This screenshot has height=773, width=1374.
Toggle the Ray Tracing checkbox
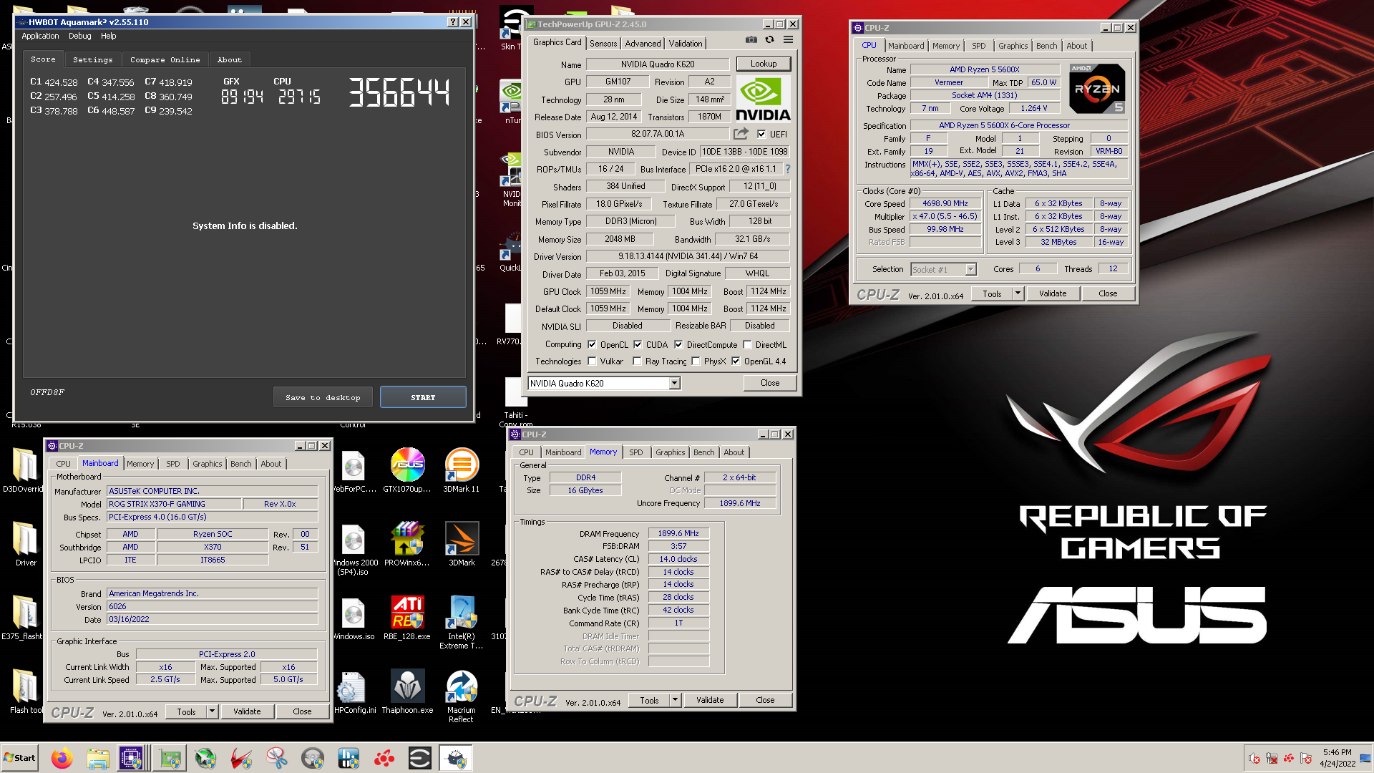click(x=637, y=361)
